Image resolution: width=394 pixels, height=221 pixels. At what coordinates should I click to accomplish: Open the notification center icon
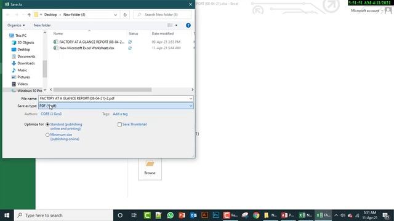coord(386,215)
